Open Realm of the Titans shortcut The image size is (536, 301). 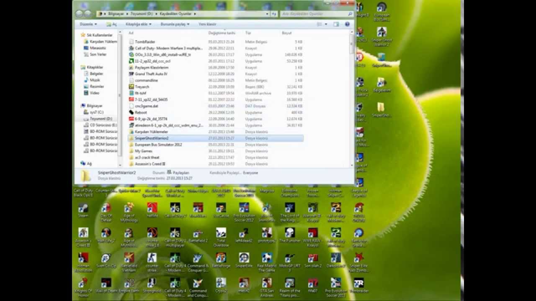(289, 288)
